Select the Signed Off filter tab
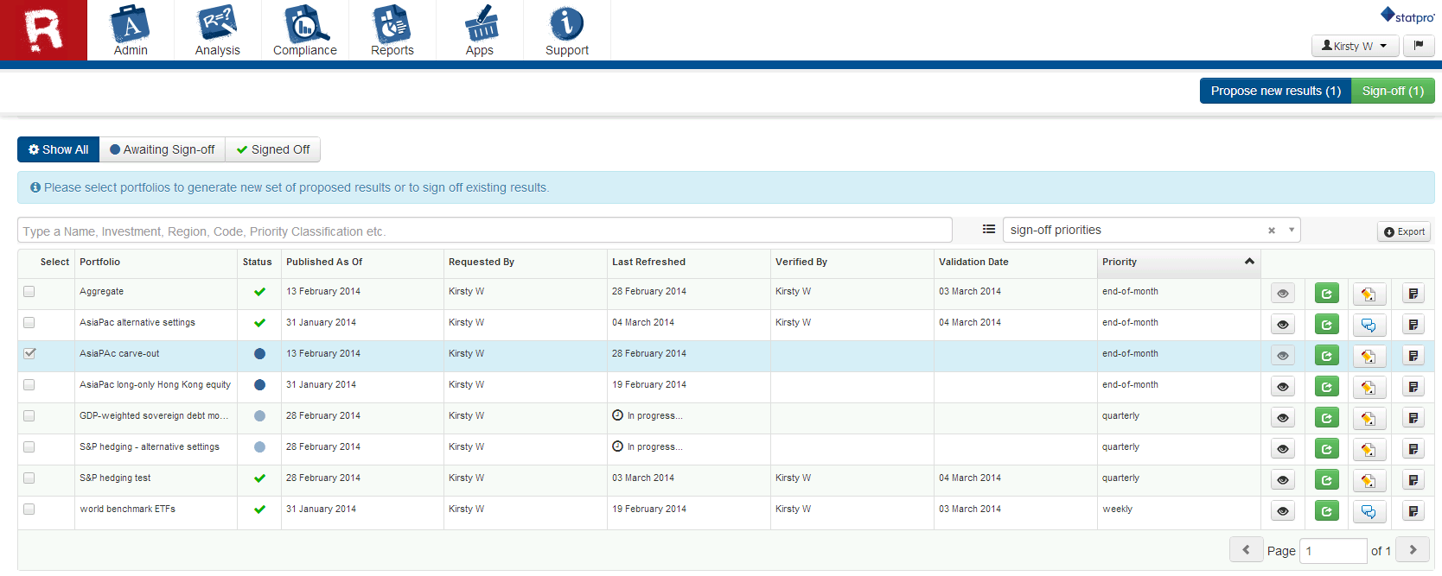1442x576 pixels. pos(273,149)
